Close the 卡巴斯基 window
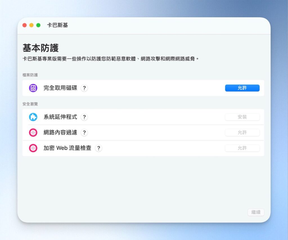The height and width of the screenshot is (240, 288). [x=25, y=25]
